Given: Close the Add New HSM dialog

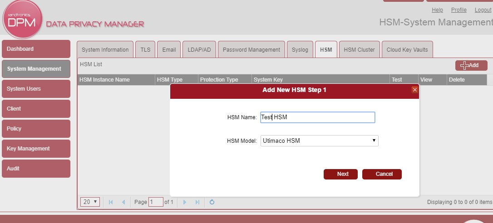Looking at the screenshot, I should coord(415,90).
